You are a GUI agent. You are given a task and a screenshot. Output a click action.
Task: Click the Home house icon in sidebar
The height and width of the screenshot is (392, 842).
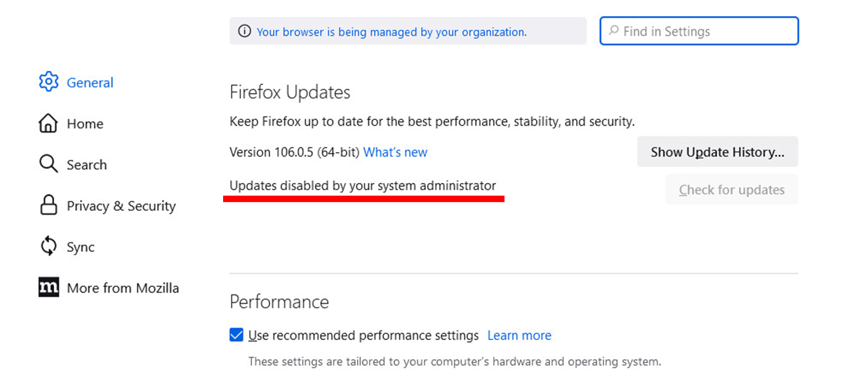pos(48,123)
